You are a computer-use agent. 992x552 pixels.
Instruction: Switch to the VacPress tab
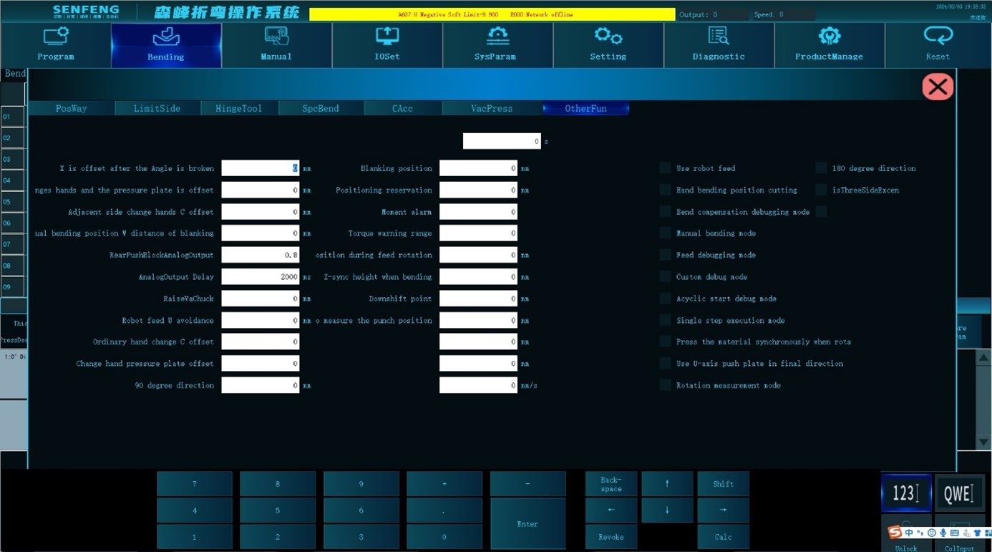[x=492, y=108]
